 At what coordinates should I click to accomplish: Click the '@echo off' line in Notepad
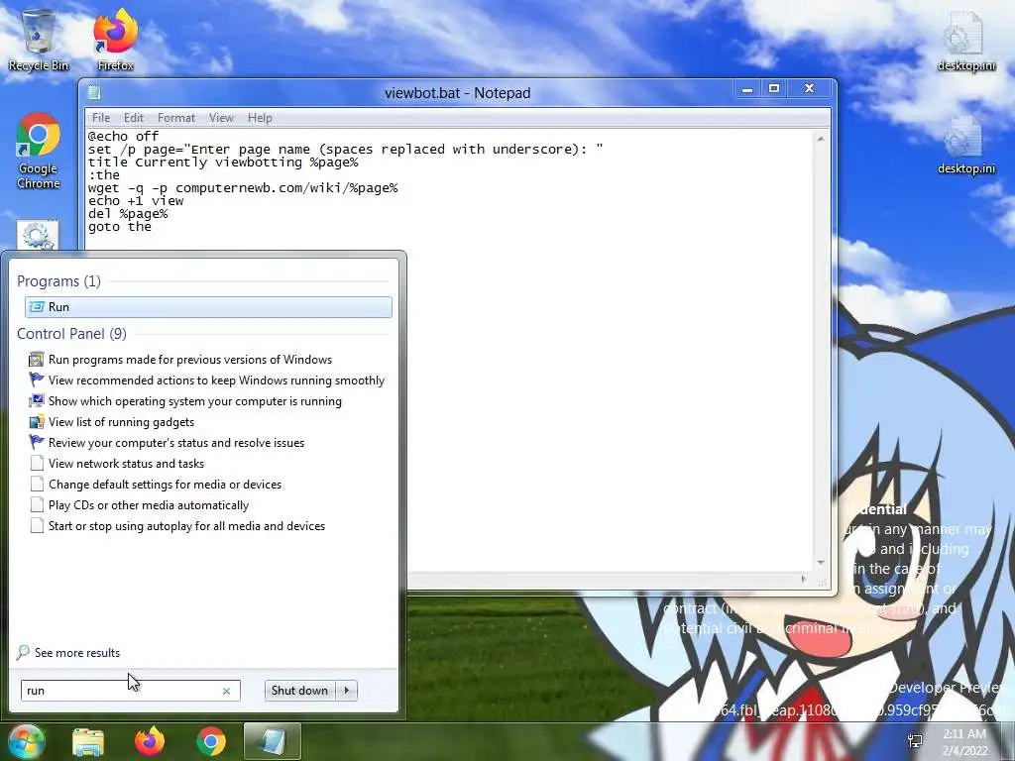pyautogui.click(x=123, y=136)
